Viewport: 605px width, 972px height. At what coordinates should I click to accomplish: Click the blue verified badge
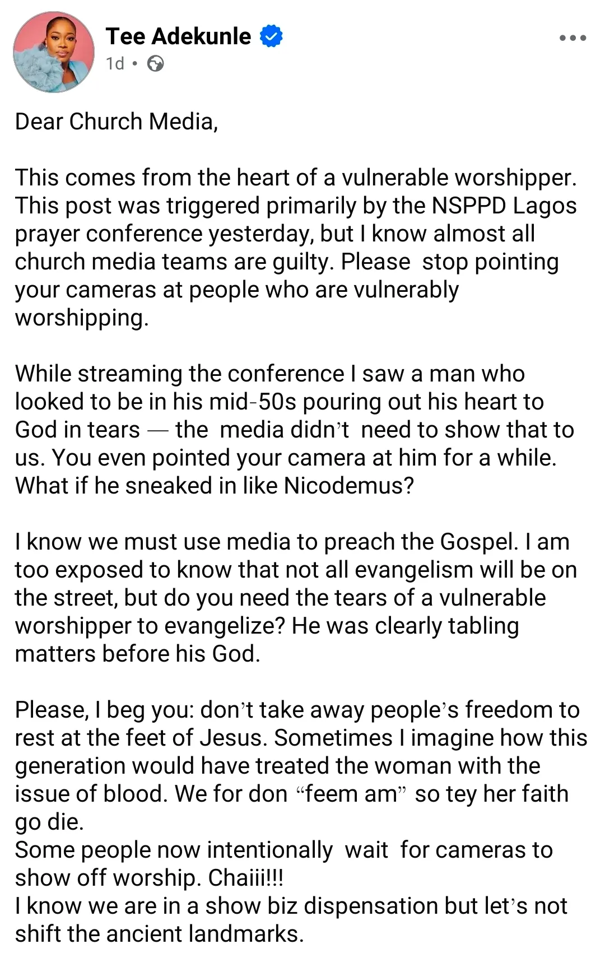pos(271,36)
